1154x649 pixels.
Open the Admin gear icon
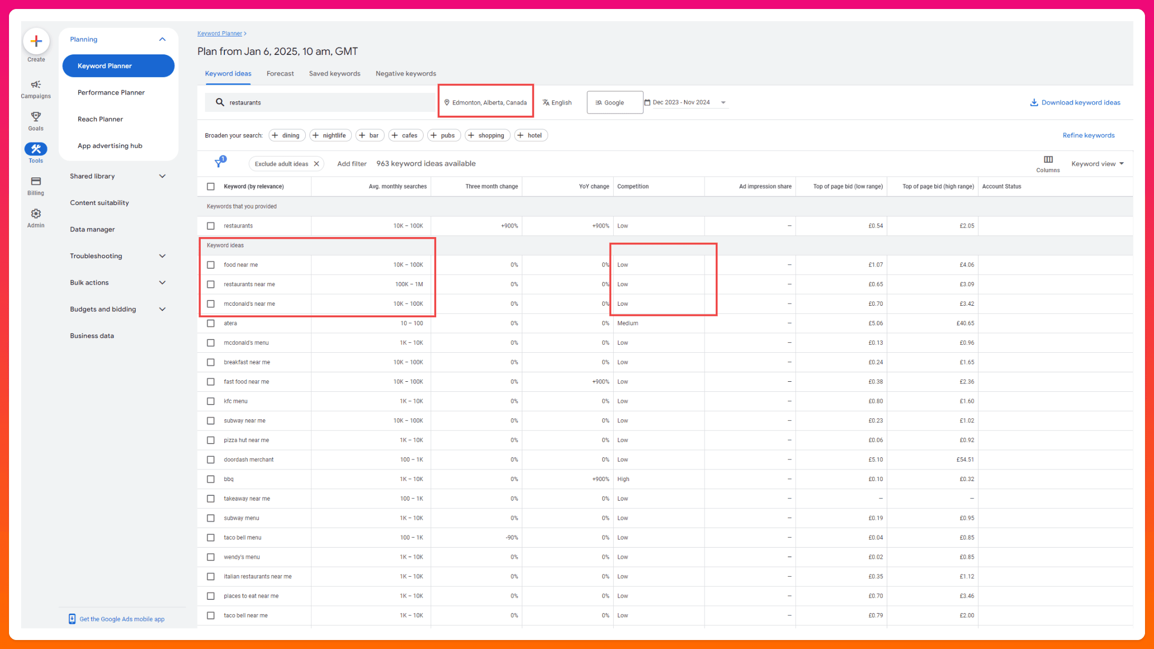(x=36, y=213)
